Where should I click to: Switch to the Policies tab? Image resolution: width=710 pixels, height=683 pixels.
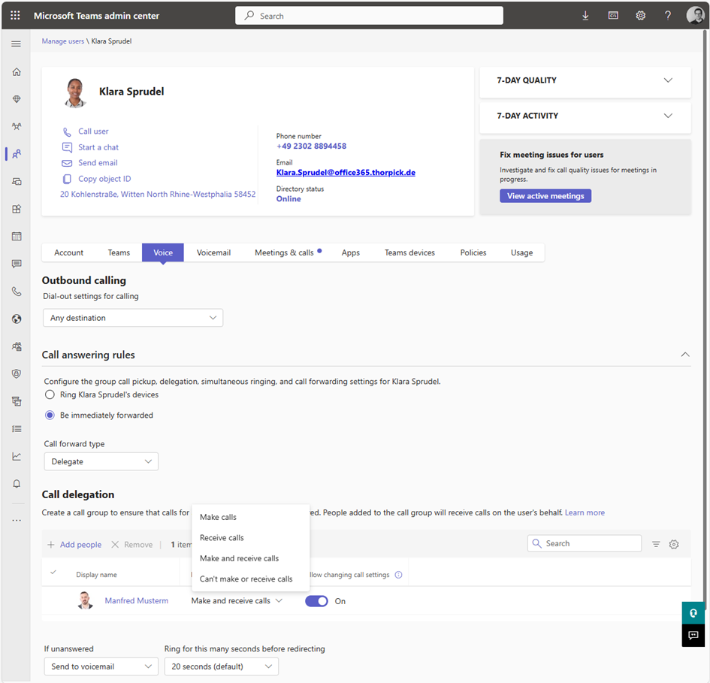click(473, 252)
